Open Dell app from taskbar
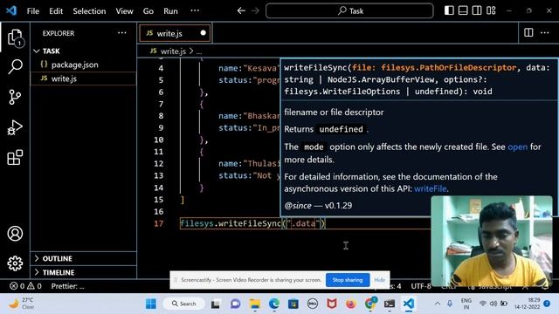The width and height of the screenshot is (559, 314). pos(313,304)
